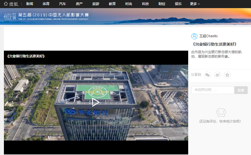Share to Qzone star icon

227,75
